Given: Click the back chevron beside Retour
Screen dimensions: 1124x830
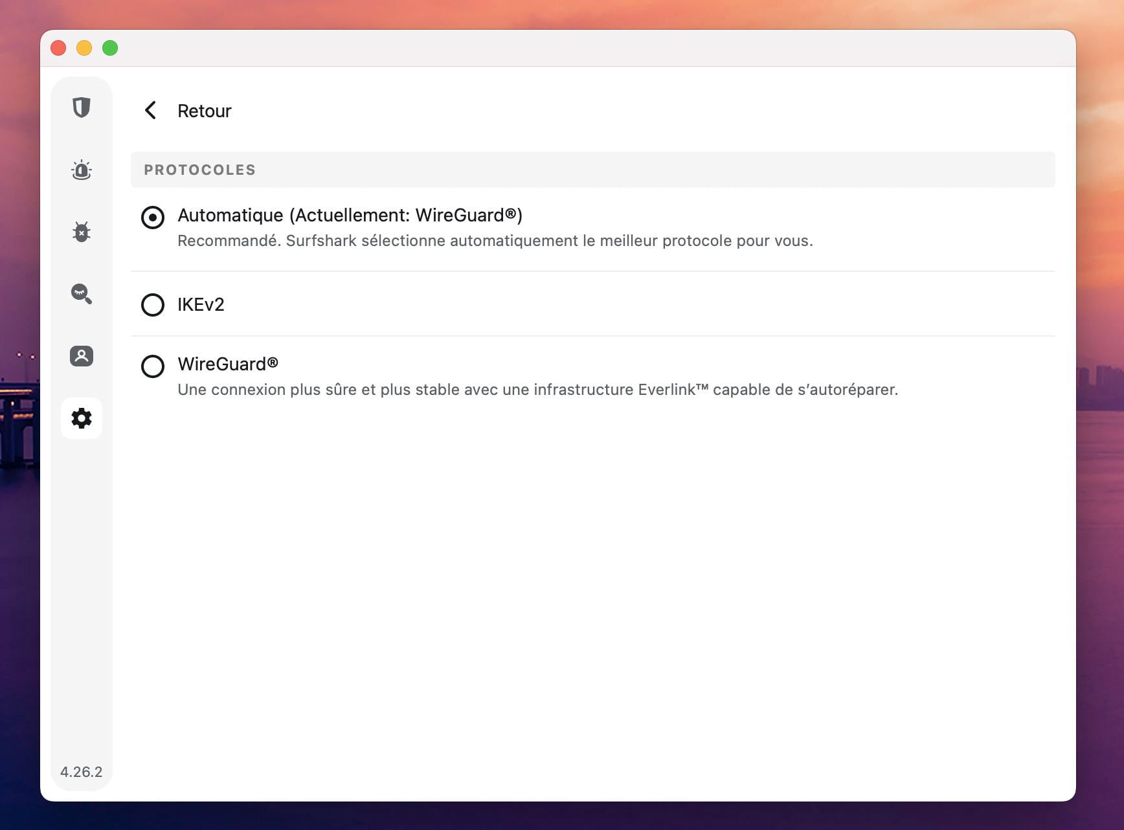Looking at the screenshot, I should tap(152, 110).
